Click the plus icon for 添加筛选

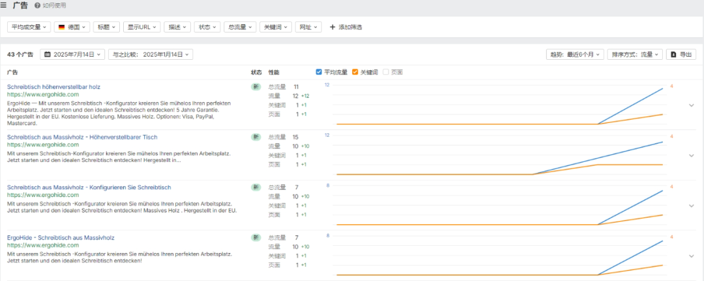[x=332, y=27]
